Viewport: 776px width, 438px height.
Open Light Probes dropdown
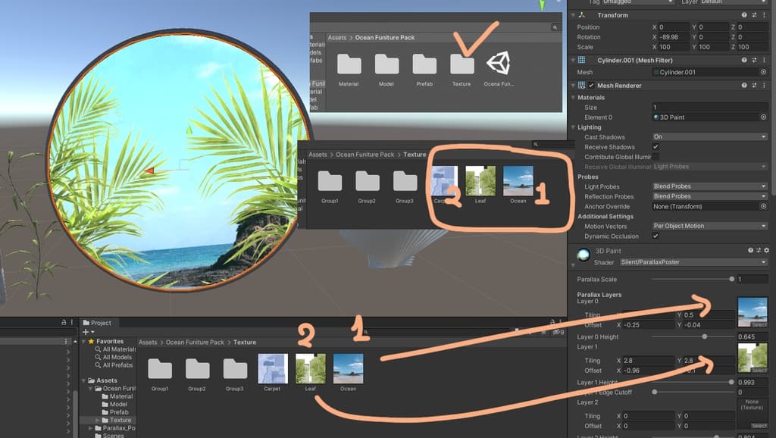(709, 186)
